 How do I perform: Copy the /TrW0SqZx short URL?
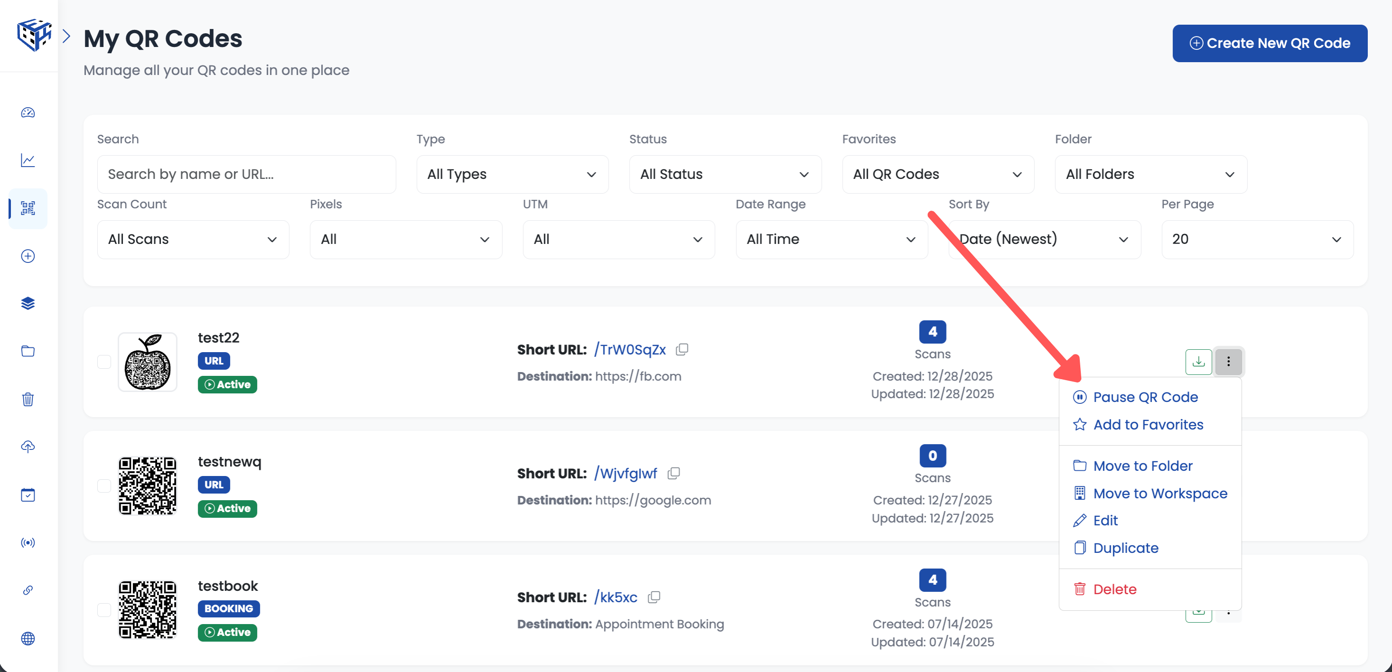point(682,349)
